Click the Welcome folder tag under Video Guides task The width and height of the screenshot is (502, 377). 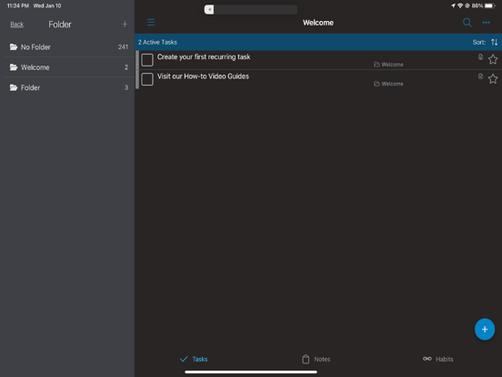click(388, 84)
